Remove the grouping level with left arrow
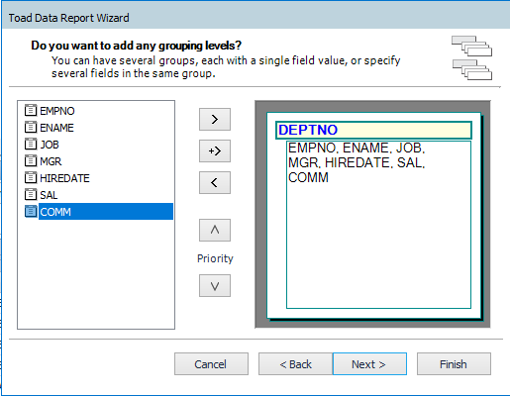 (215, 182)
